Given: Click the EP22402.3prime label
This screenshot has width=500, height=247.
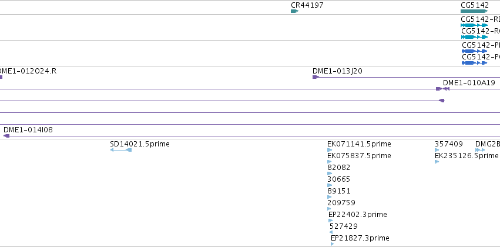Looking at the screenshot, I should tap(357, 215).
